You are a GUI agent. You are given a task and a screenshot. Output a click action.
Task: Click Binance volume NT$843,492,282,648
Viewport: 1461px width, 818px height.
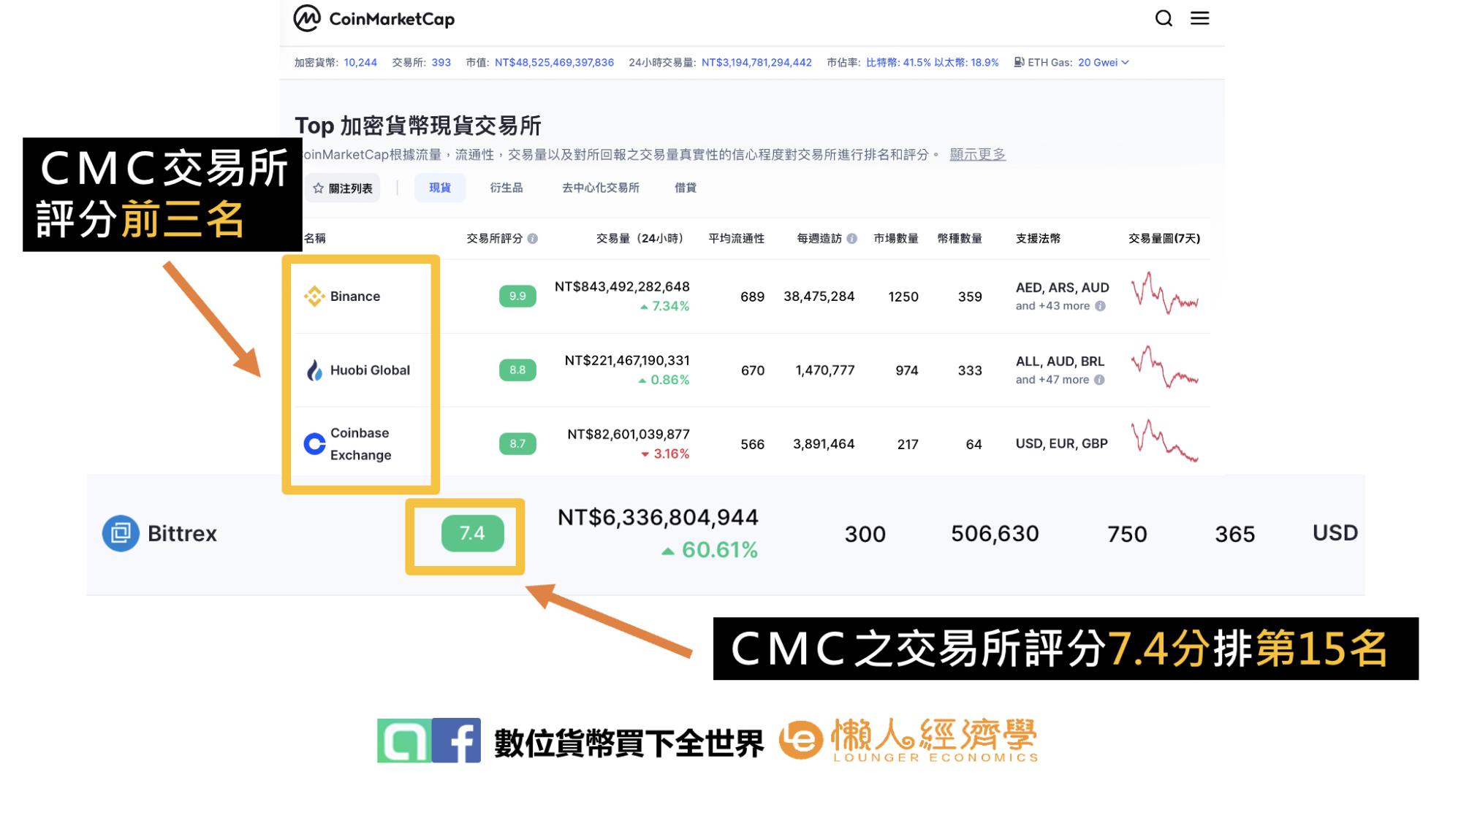622,286
